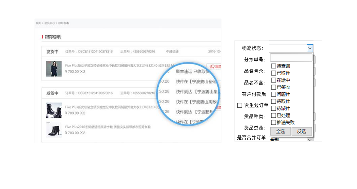Image resolution: width=357 pixels, height=189 pixels.
Task: Collapse the 物流状态 dropdown arrow
Action: pos(310,48)
